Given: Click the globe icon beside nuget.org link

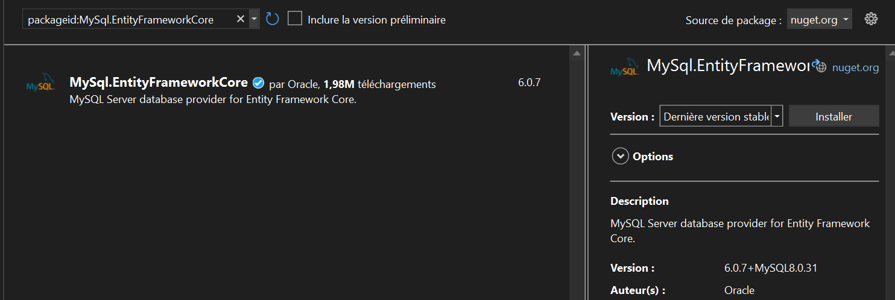Looking at the screenshot, I should (x=820, y=67).
